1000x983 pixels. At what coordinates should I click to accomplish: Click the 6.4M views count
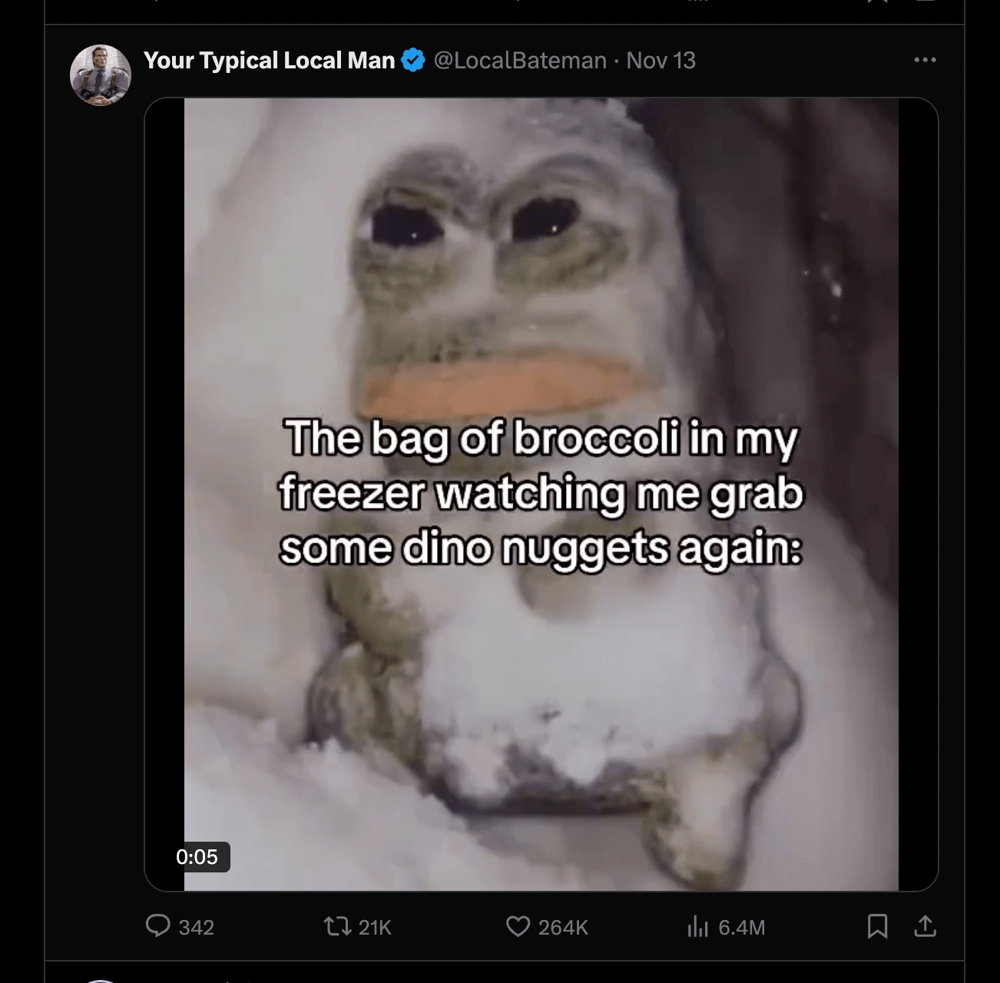tap(742, 928)
